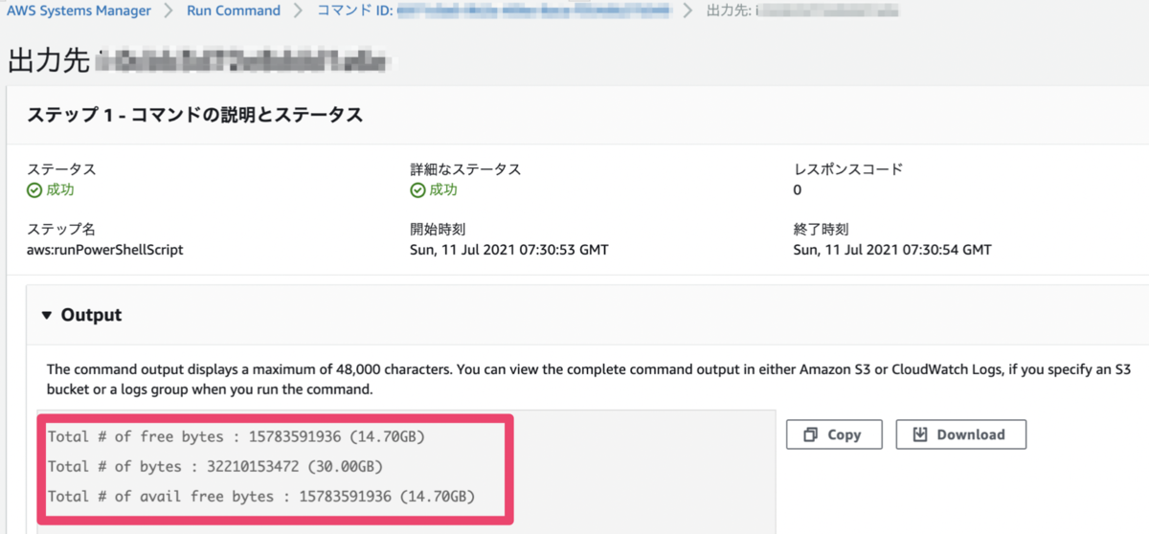The image size is (1149, 534).
Task: Select the start time 07:30:53 GMT
Action: point(509,250)
